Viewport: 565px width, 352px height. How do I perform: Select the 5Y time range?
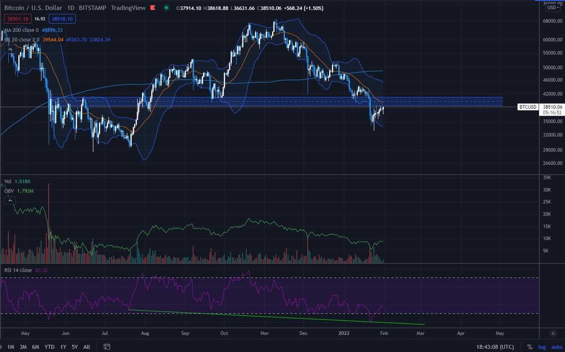(74, 347)
